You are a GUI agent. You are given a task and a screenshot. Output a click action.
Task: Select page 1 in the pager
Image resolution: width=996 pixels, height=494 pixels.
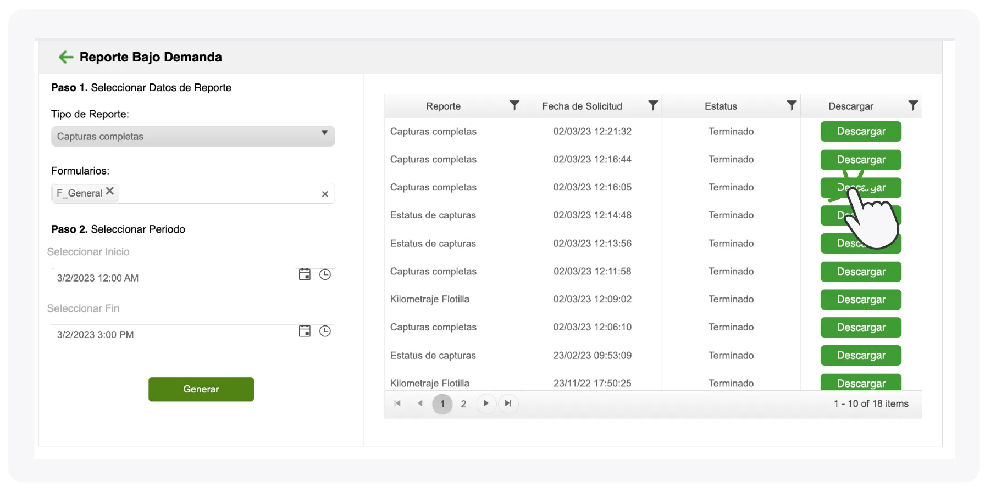point(442,404)
